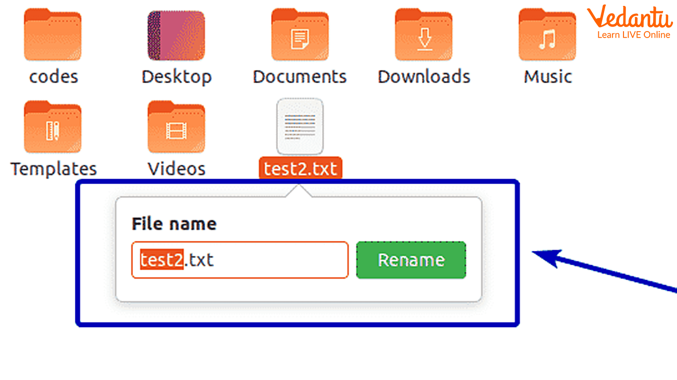The image size is (677, 380).
Task: Click the "Downloads" folder name label
Action: pyautogui.click(x=424, y=77)
